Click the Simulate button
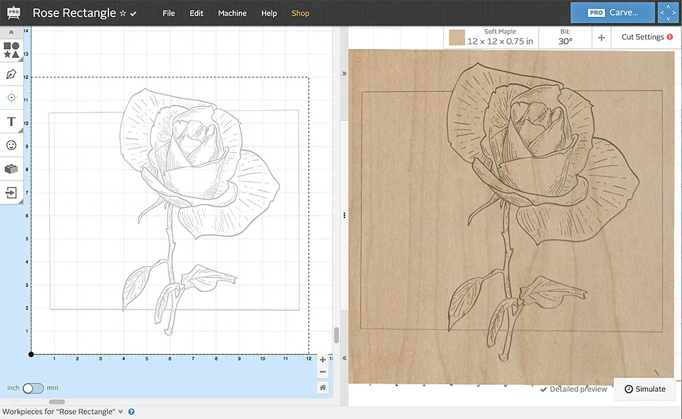This screenshot has width=682, height=419. click(644, 389)
